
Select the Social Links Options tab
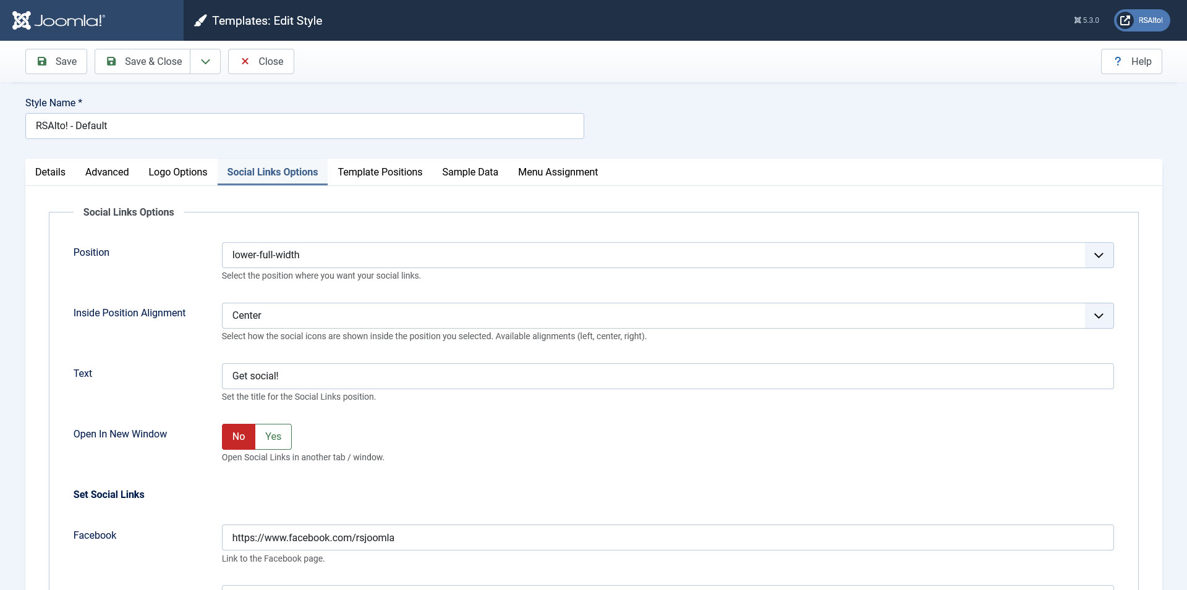coord(273,172)
